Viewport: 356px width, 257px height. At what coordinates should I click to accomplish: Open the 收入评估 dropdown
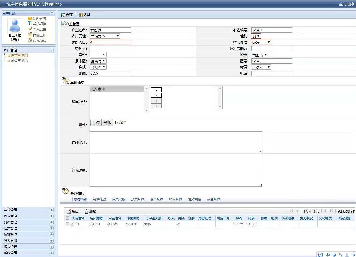click(x=261, y=42)
